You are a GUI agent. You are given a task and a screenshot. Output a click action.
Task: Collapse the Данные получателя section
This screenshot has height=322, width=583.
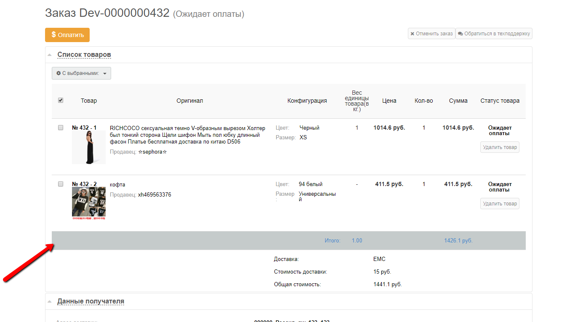coord(50,301)
